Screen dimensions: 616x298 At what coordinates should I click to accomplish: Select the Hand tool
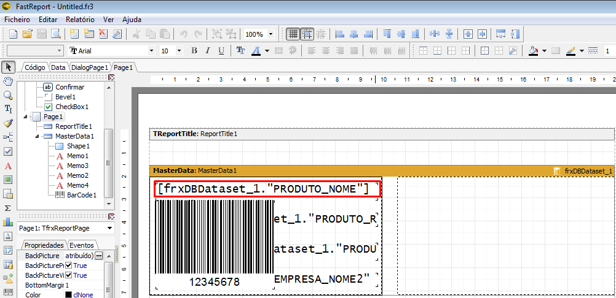(8, 81)
